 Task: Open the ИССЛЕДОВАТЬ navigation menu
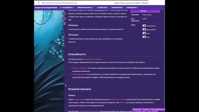point(68,7)
